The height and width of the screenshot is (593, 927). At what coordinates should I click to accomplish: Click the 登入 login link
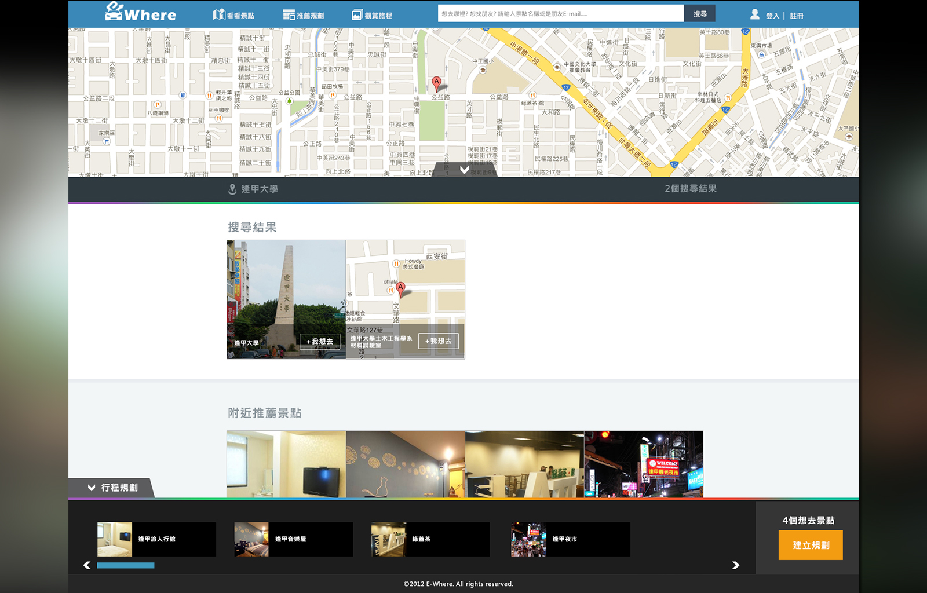pos(772,16)
